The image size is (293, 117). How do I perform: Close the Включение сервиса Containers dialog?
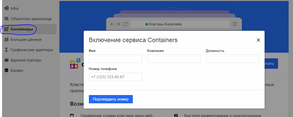(258, 40)
